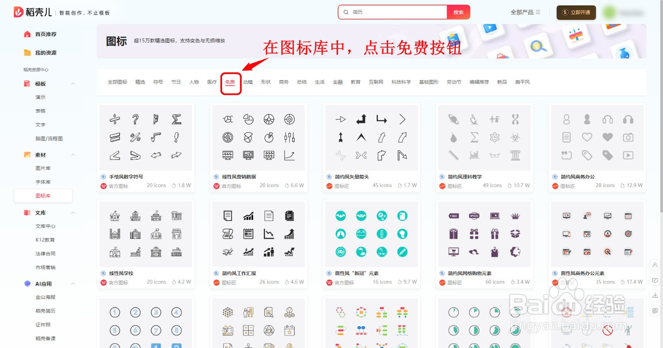Open the 简约风理科教学 icon set title
Image resolution: width=663 pixels, height=348 pixels.
(465, 177)
